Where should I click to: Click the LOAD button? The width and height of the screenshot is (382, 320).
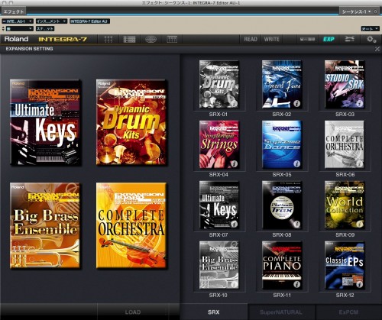(133, 312)
